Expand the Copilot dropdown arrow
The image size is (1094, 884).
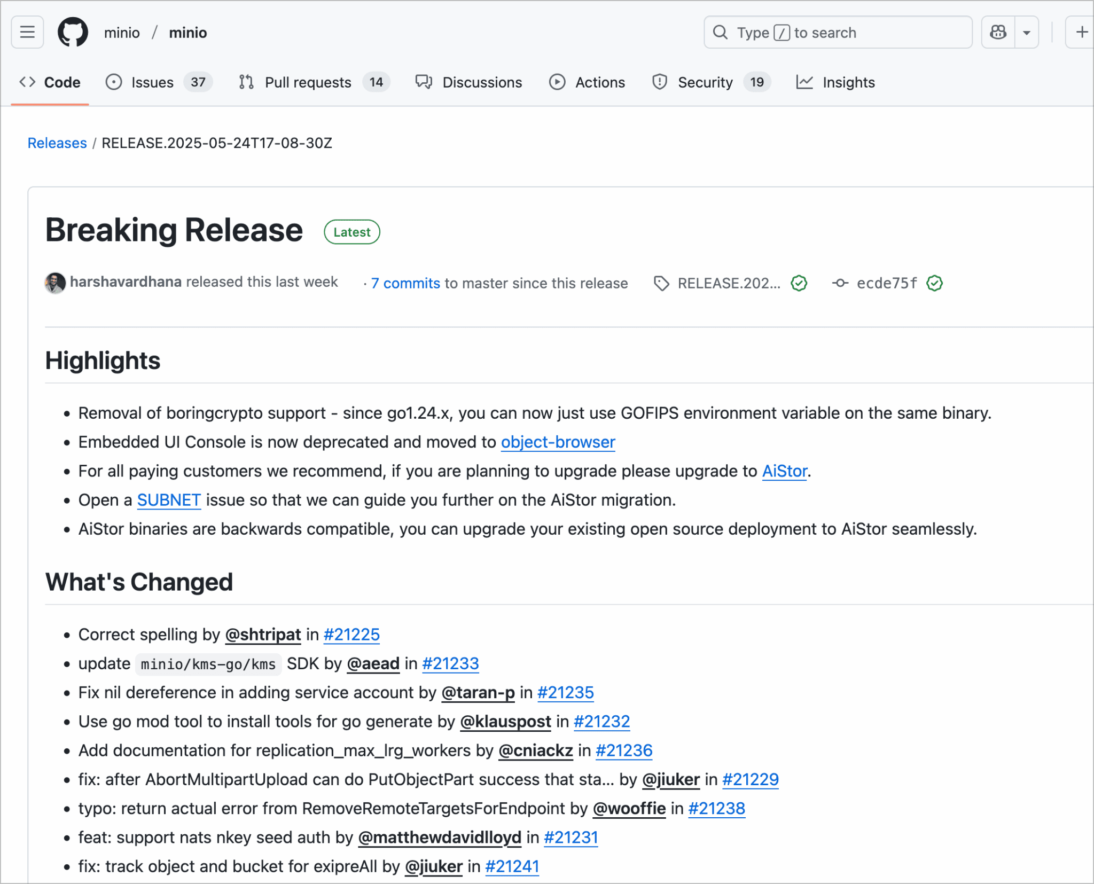click(x=1026, y=33)
